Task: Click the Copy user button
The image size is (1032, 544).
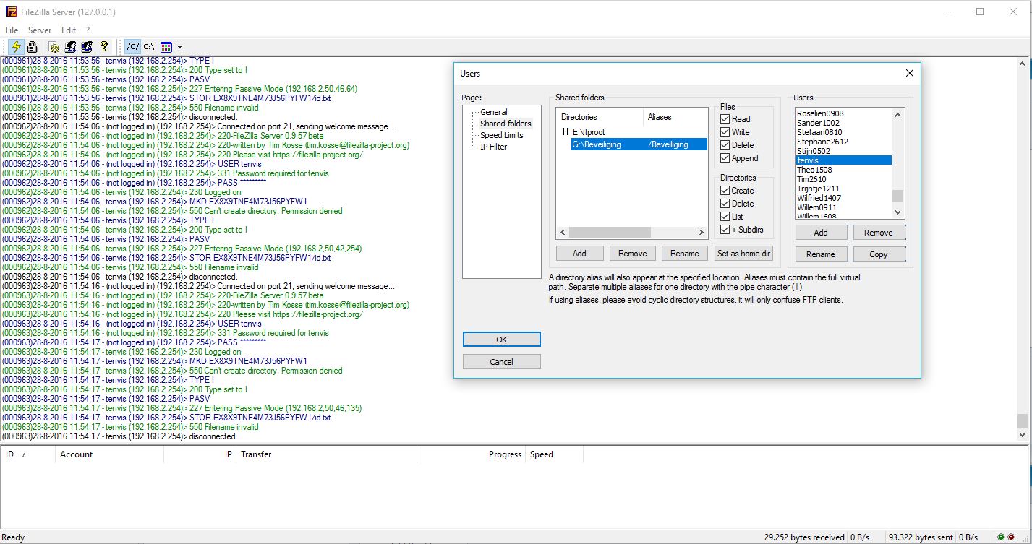Action: pyautogui.click(x=879, y=254)
